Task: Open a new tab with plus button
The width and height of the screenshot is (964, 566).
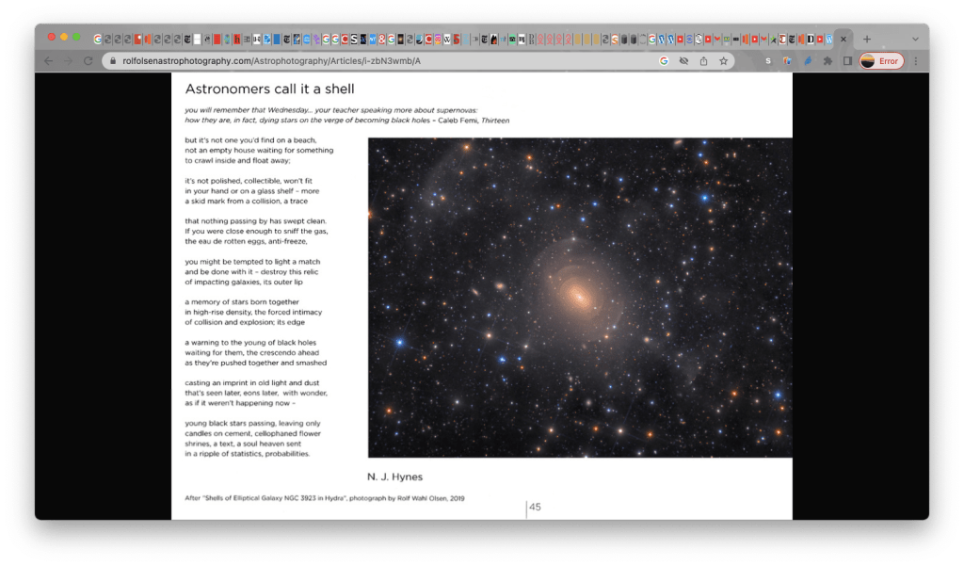Action: (867, 40)
